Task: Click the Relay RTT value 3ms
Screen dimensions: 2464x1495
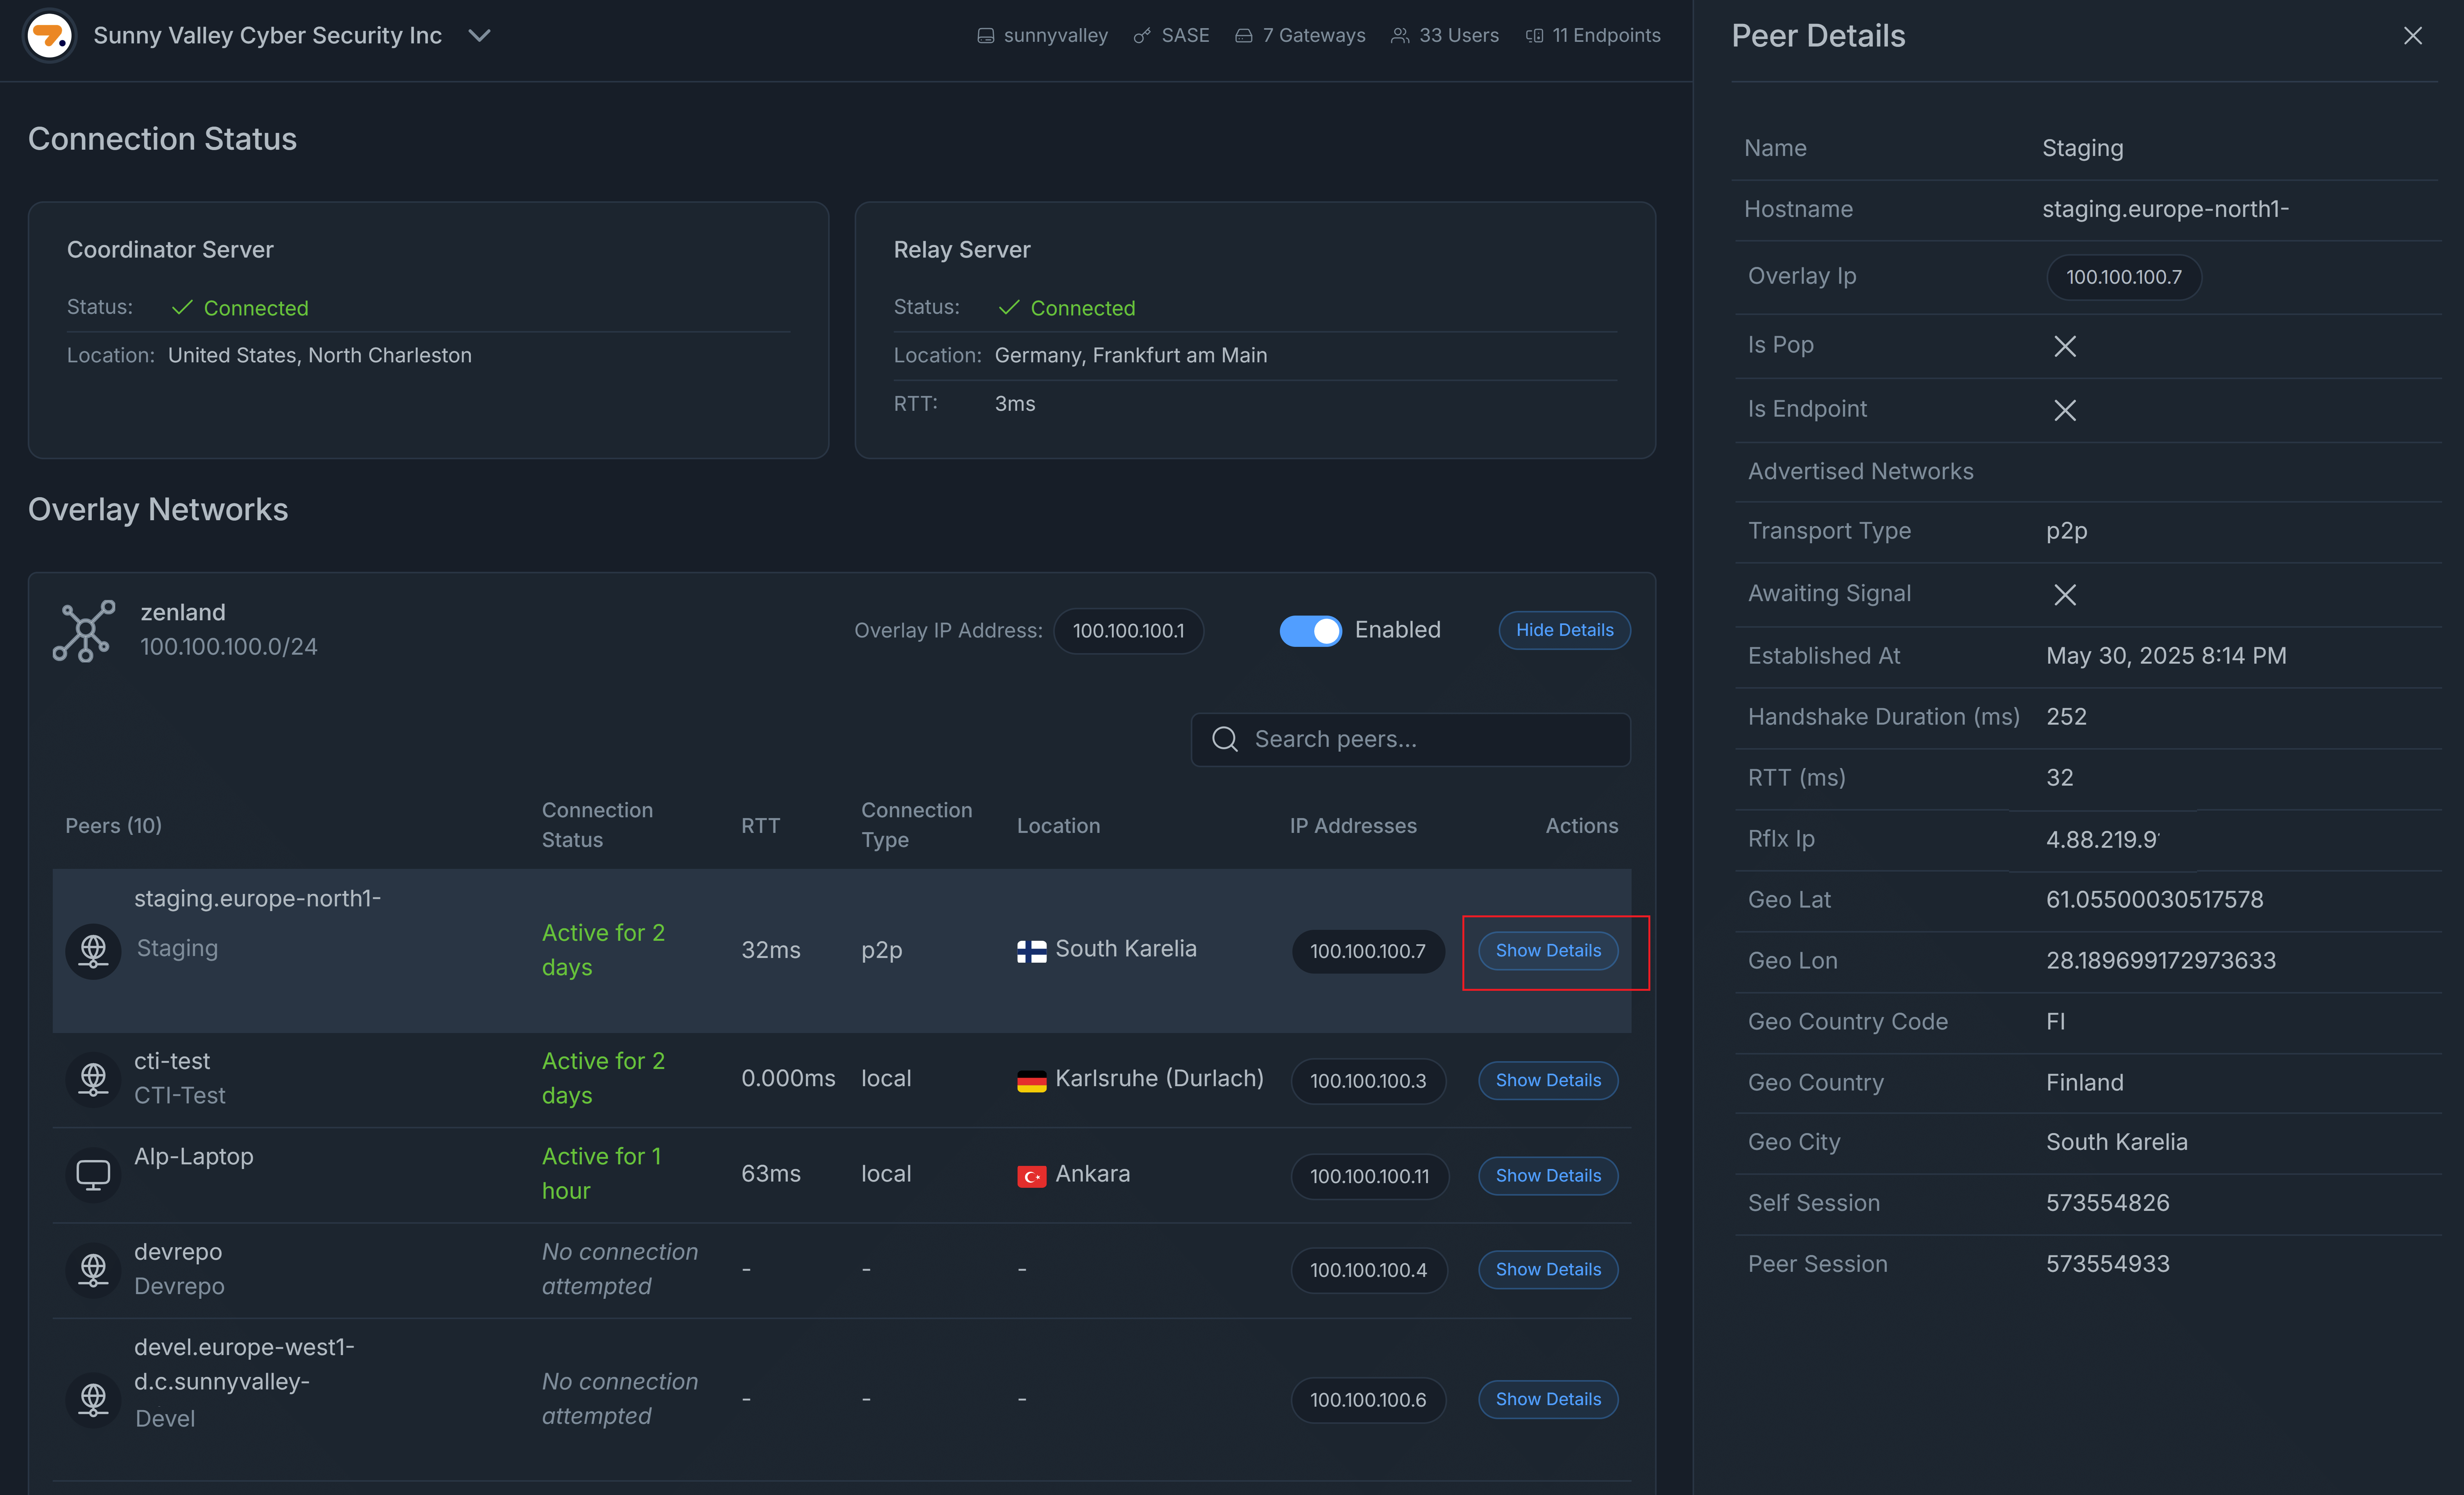Action: [1015, 404]
